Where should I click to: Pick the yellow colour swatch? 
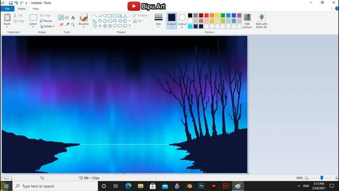(x=217, y=15)
